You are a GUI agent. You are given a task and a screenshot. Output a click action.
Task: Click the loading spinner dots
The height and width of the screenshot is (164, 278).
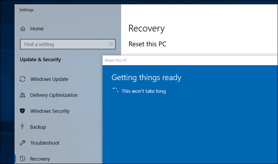115,90
